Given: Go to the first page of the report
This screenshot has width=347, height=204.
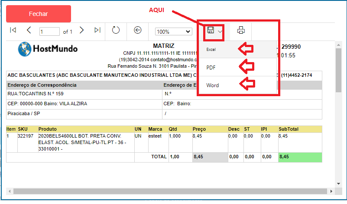Looking at the screenshot, I should (x=13, y=30).
